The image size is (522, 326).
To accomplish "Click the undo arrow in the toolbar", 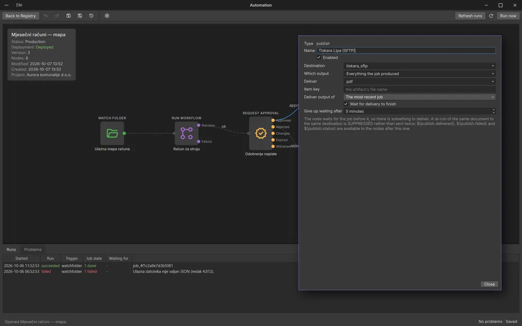I will click(x=46, y=16).
